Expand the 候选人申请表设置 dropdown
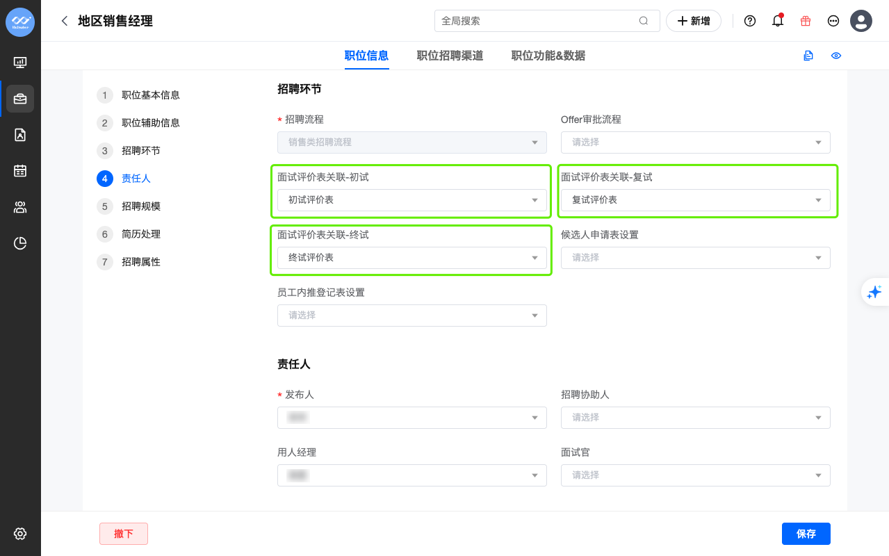889x556 pixels. pos(695,258)
